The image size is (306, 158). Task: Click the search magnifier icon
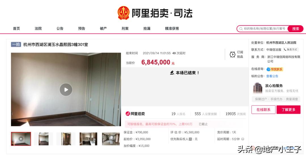[x=241, y=29]
